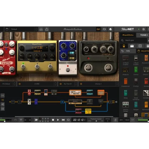Select the blue DI block in chain
Viewport: 149px width, 149px height.
point(62,102)
